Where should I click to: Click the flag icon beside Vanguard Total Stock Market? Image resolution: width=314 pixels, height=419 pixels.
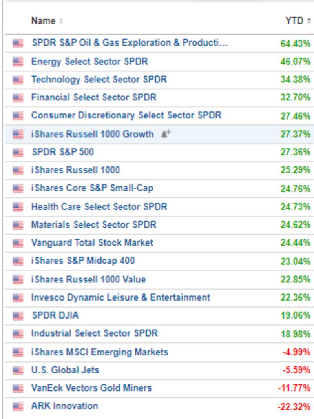pyautogui.click(x=18, y=243)
